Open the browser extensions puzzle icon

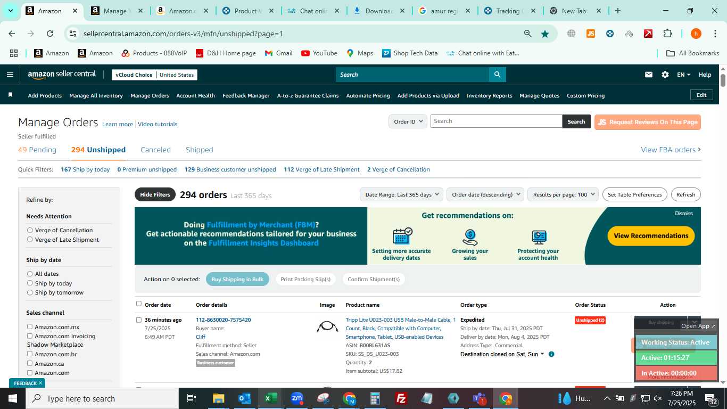pos(667,34)
